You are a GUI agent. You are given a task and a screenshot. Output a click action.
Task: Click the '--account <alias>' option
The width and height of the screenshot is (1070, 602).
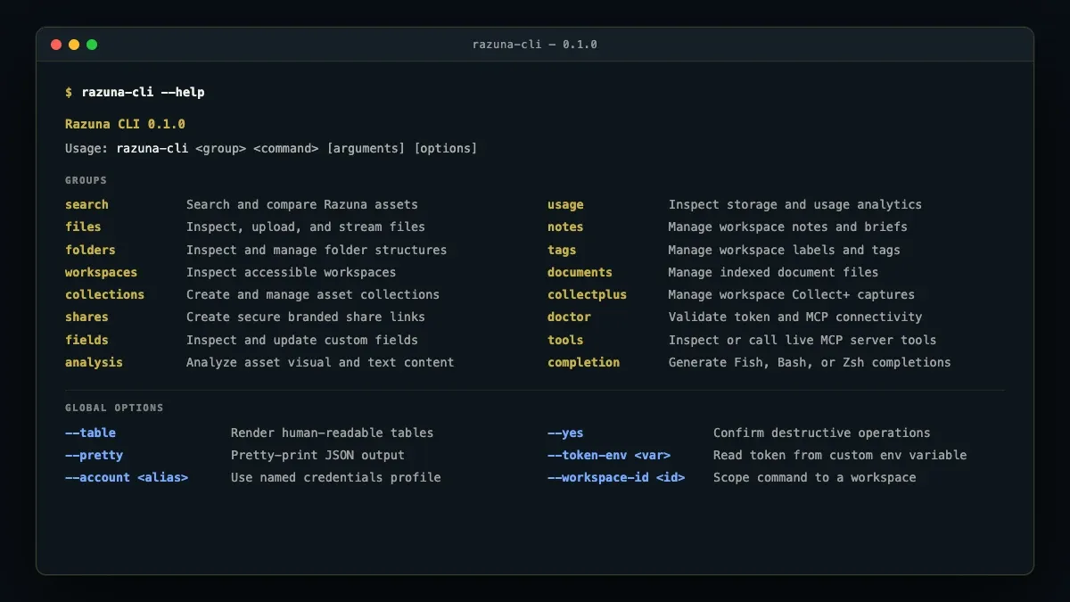tap(127, 477)
